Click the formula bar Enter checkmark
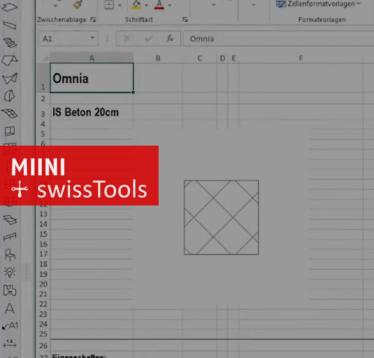The image size is (374, 358). pos(149,38)
